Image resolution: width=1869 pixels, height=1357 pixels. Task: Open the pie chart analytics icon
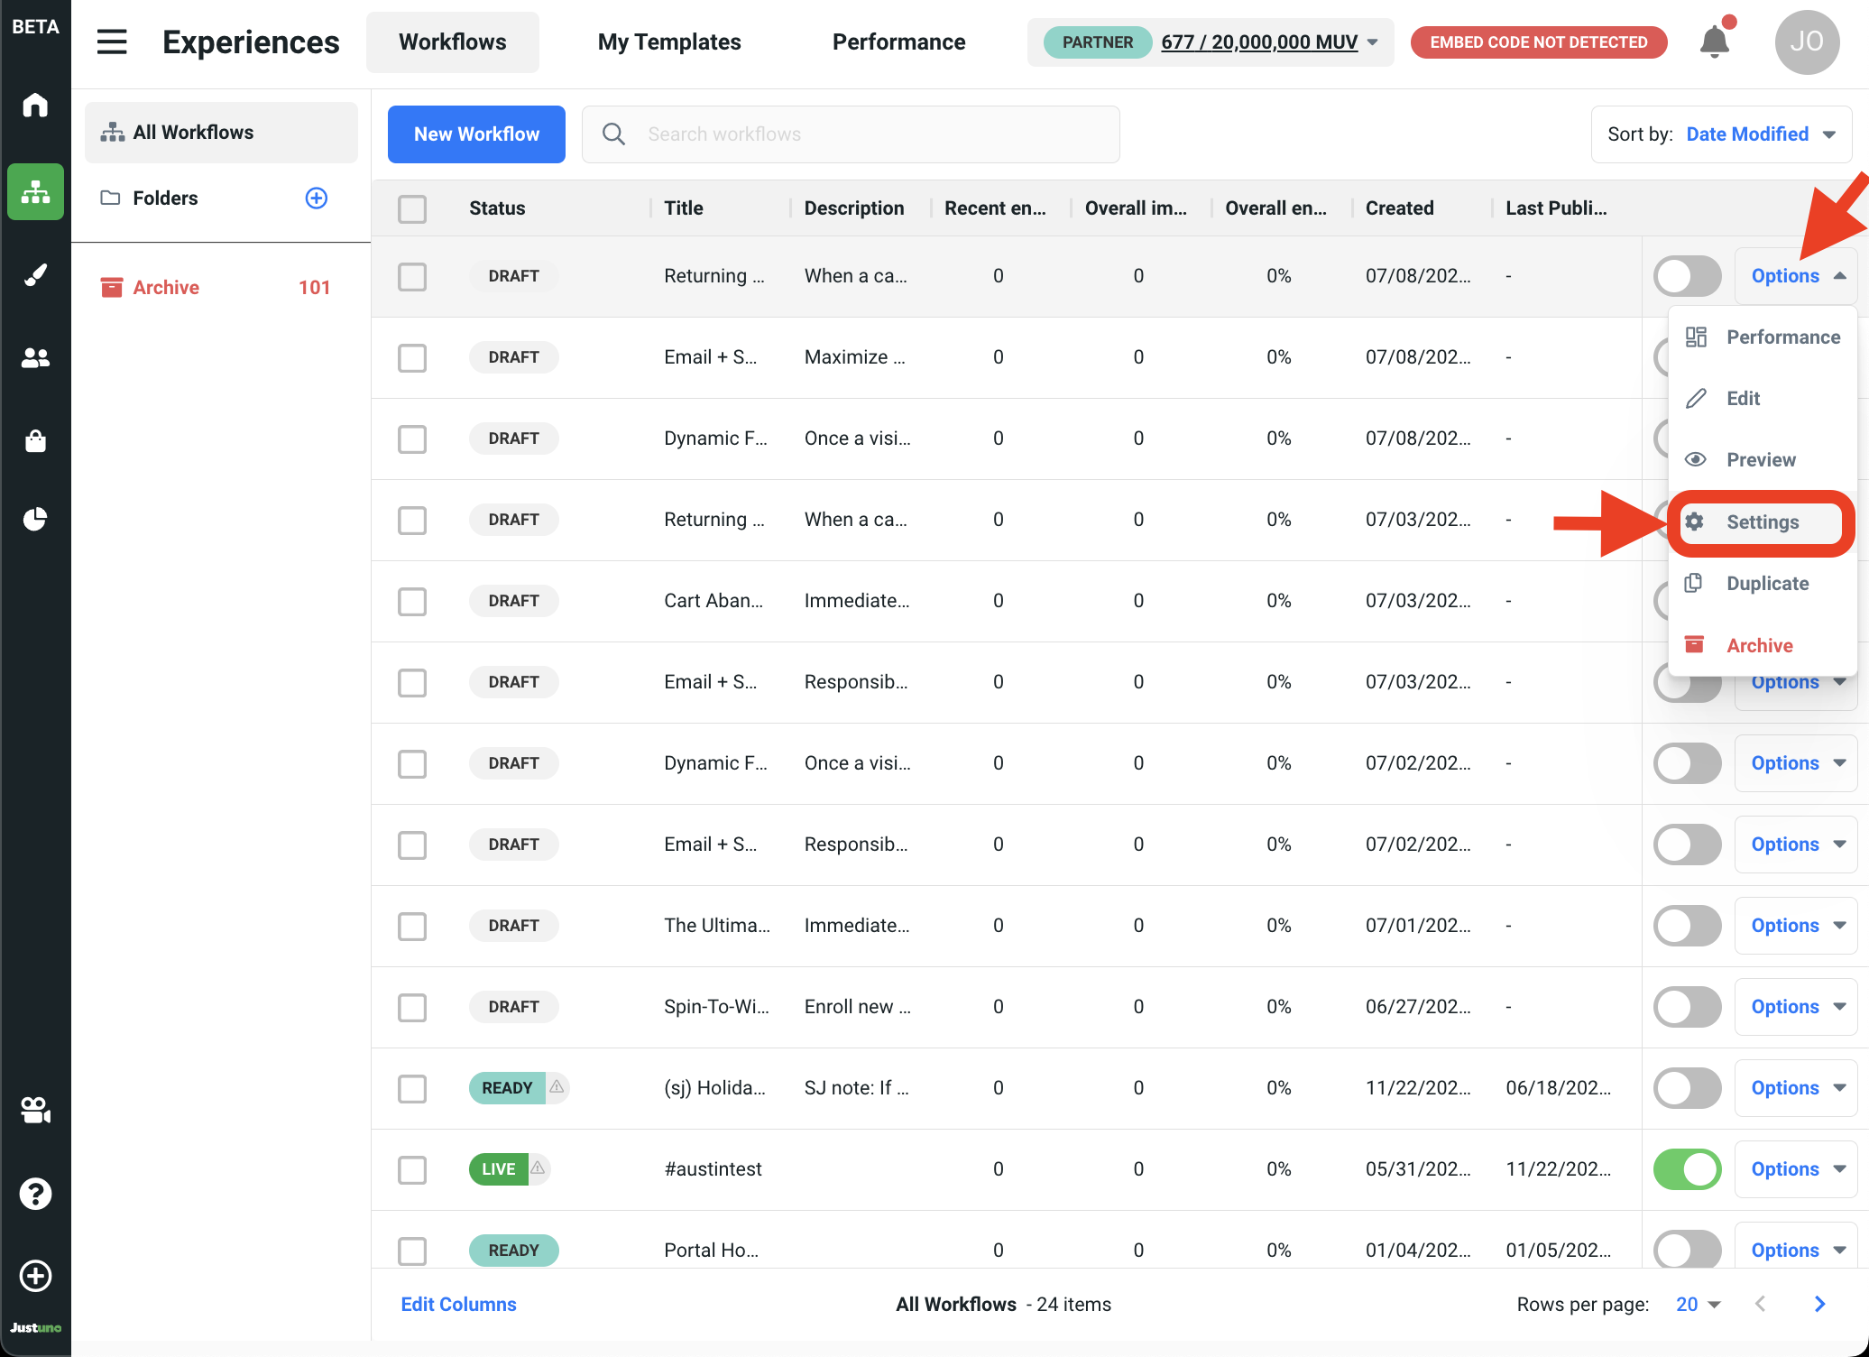coord(35,520)
